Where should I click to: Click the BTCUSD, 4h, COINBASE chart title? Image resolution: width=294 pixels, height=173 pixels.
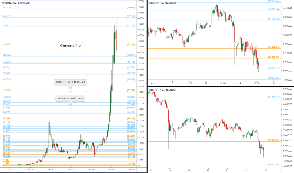(162, 3)
